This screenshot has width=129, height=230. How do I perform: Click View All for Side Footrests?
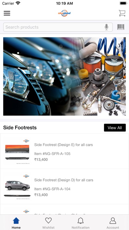(115, 128)
